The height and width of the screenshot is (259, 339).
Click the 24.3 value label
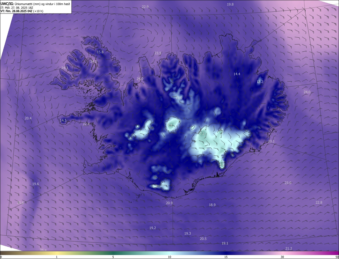(x=65, y=68)
